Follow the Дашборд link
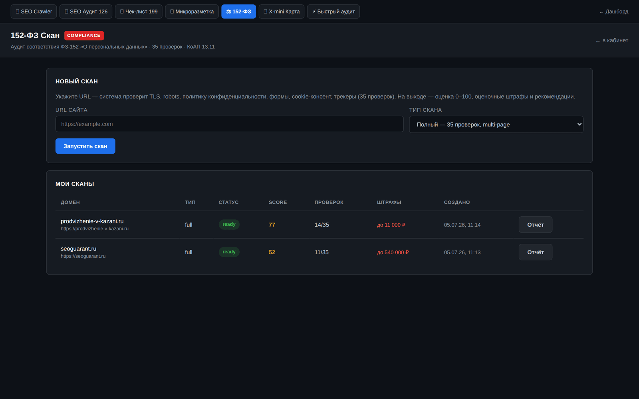 pyautogui.click(x=613, y=12)
